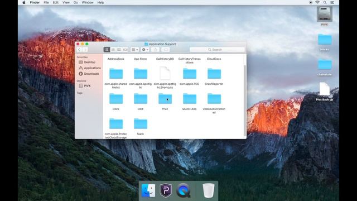Select the CallHistoryTransactions item label
The height and width of the screenshot is (201, 357).
point(190,61)
